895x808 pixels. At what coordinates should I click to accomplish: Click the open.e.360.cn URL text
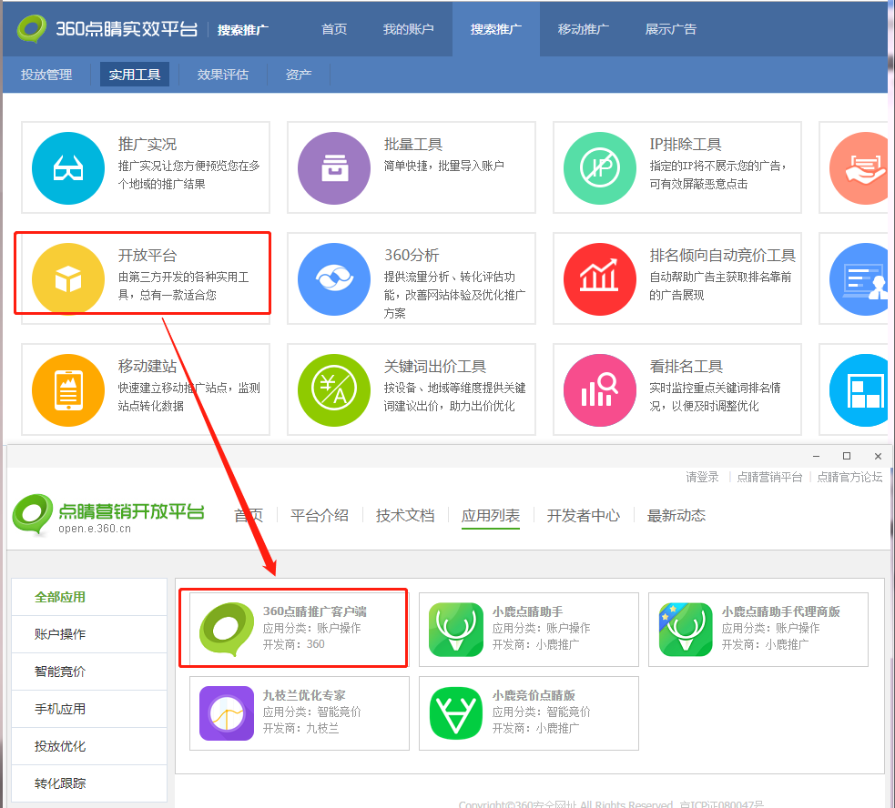coord(95,529)
